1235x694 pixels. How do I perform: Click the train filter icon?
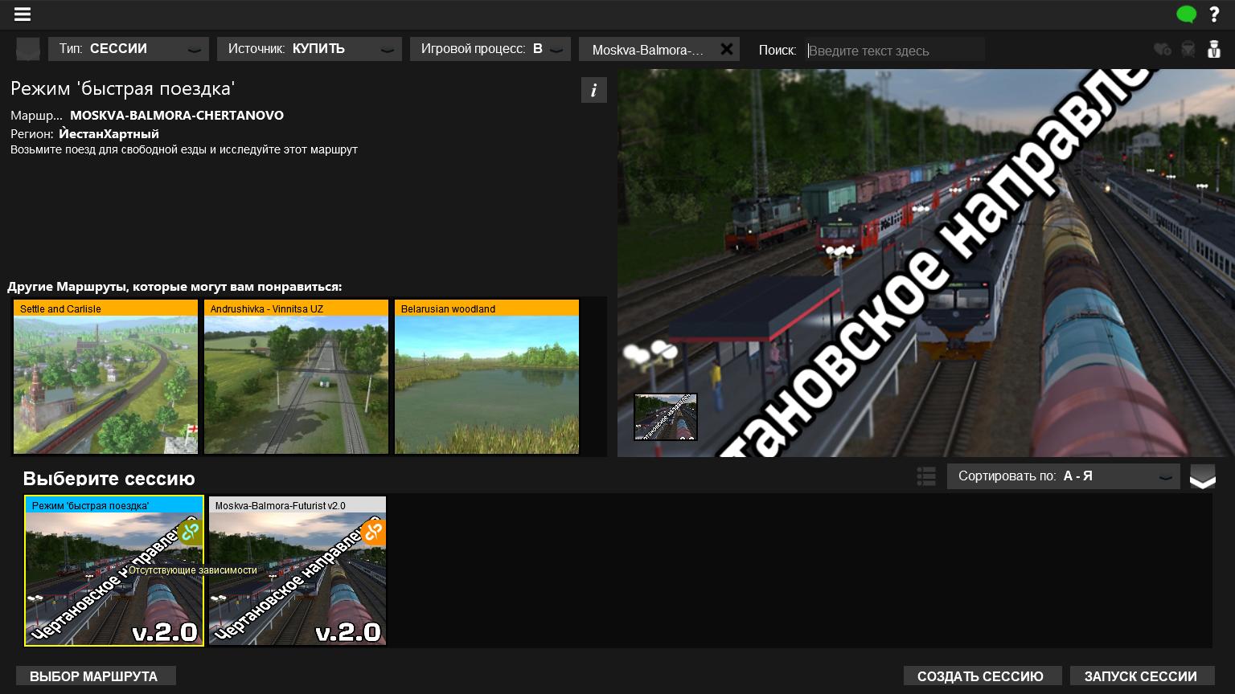point(1188,49)
